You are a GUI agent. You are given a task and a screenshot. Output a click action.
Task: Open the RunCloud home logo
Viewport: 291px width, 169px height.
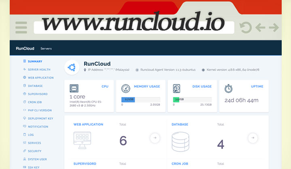coord(25,48)
